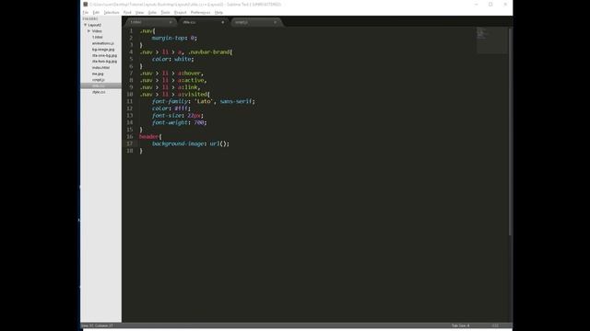Open me.jpg in the sidebar
The height and width of the screenshot is (331, 590).
pyautogui.click(x=98, y=74)
